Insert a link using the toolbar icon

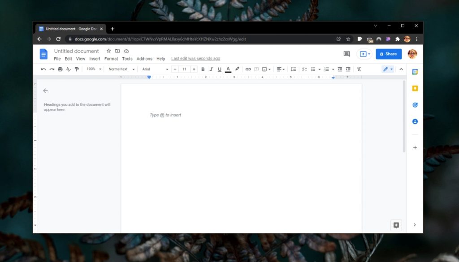(248, 69)
